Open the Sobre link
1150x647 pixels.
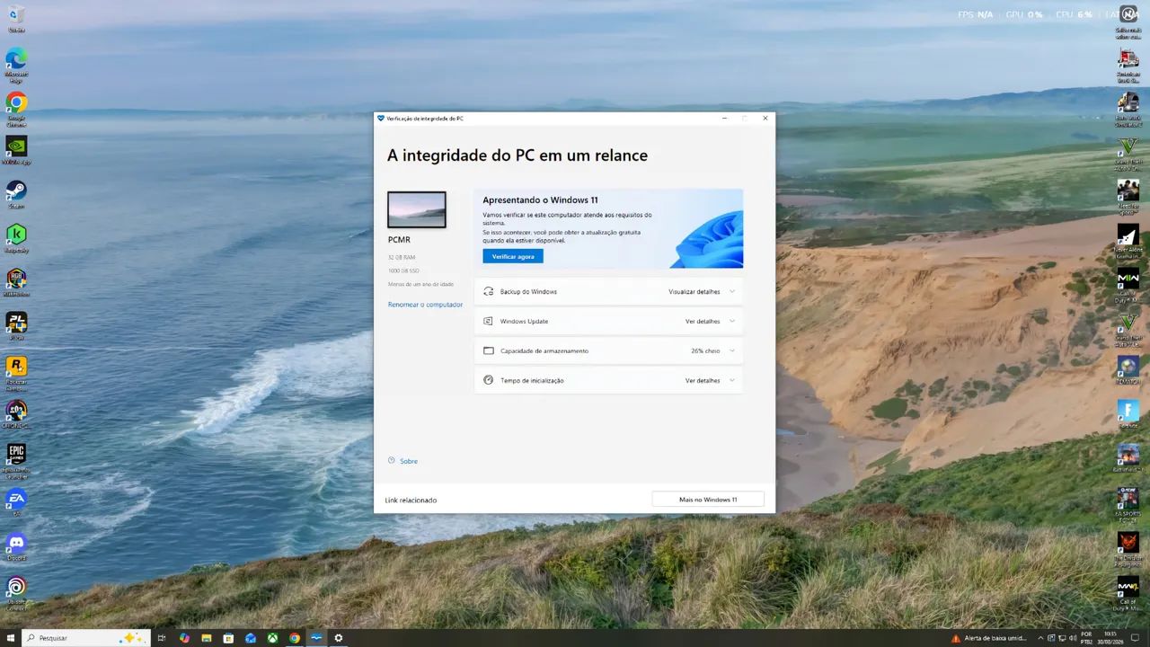[409, 461]
